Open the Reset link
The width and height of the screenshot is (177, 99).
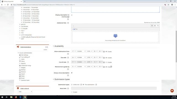23,78
